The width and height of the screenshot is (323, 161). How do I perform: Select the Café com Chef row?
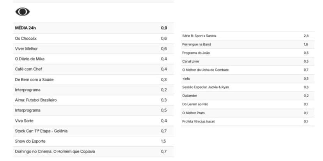[93, 69]
